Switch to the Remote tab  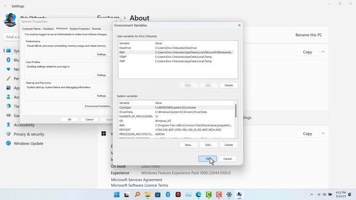[x=96, y=29]
